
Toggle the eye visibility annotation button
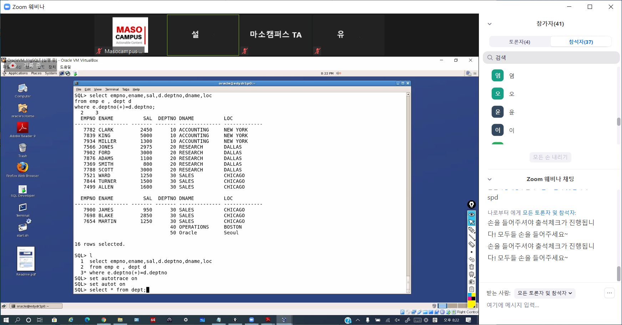471,215
